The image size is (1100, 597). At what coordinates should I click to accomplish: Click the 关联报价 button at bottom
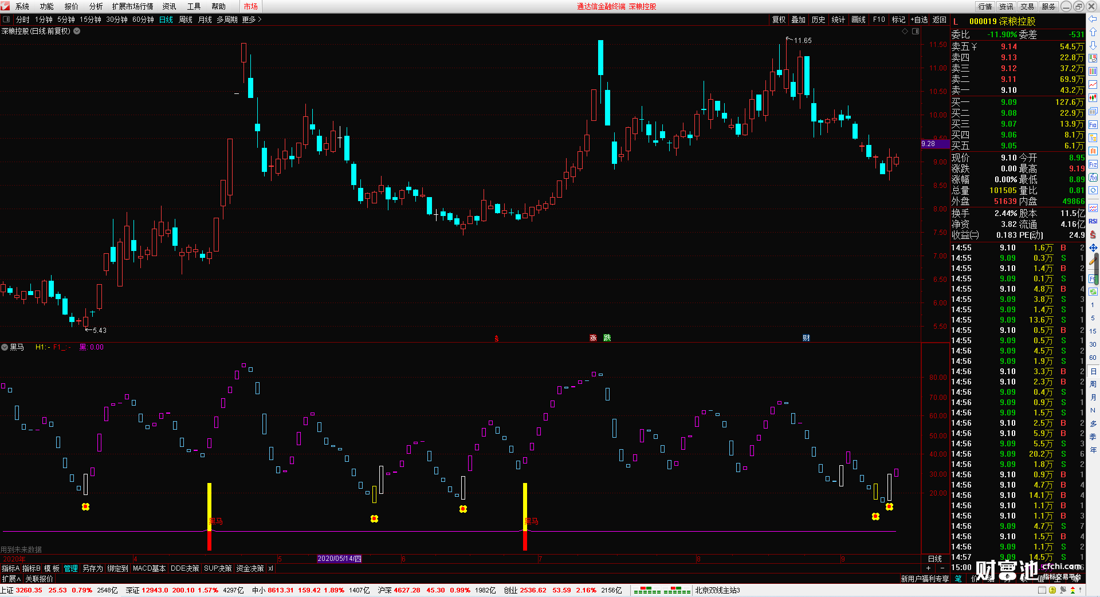tap(39, 579)
